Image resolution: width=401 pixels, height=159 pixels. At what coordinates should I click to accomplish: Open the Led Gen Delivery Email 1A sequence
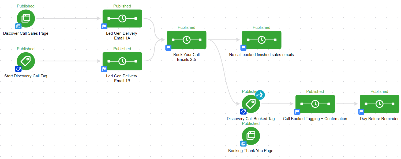[122, 18]
